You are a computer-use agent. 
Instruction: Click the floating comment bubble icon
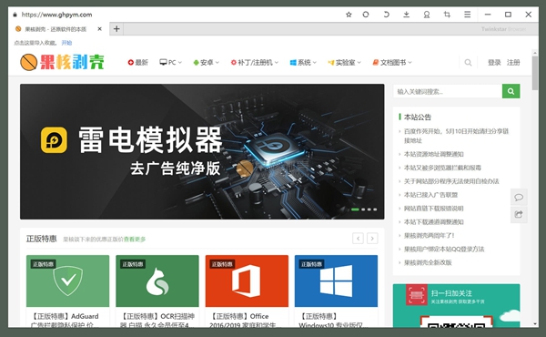[519, 198]
